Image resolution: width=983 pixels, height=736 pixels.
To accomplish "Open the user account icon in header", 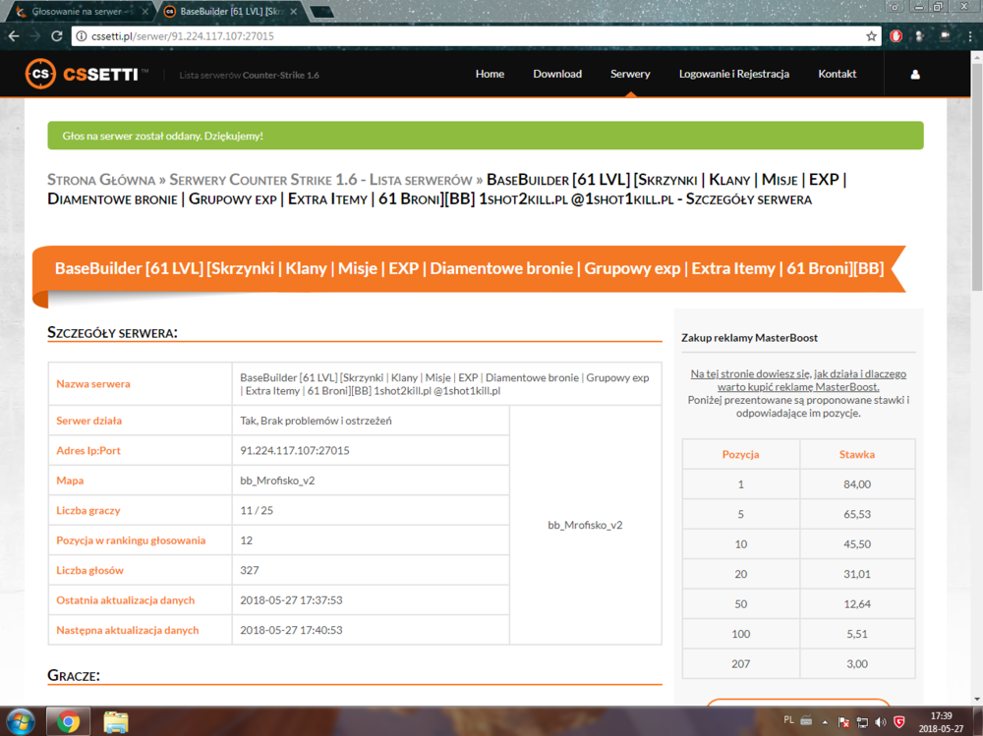I will 915,75.
